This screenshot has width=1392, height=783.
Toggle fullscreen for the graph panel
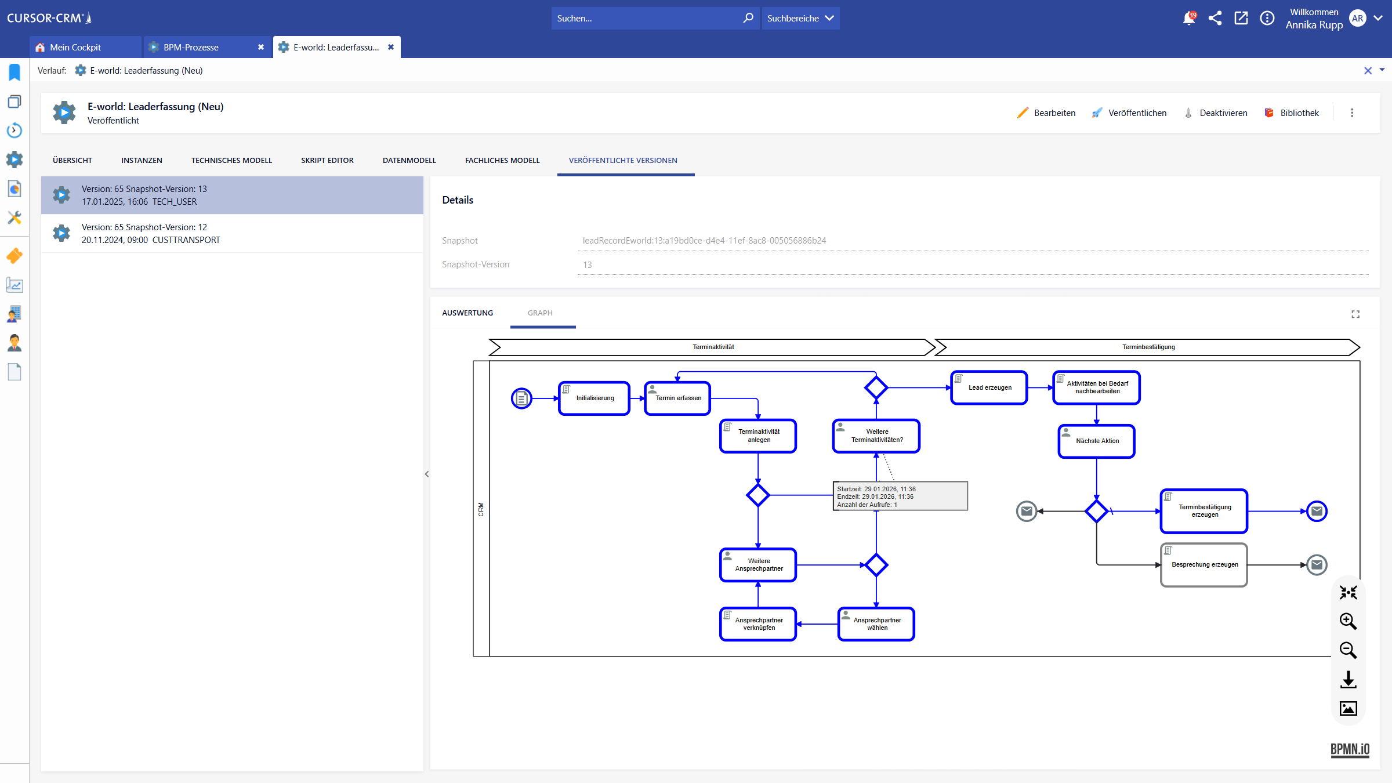(1355, 314)
